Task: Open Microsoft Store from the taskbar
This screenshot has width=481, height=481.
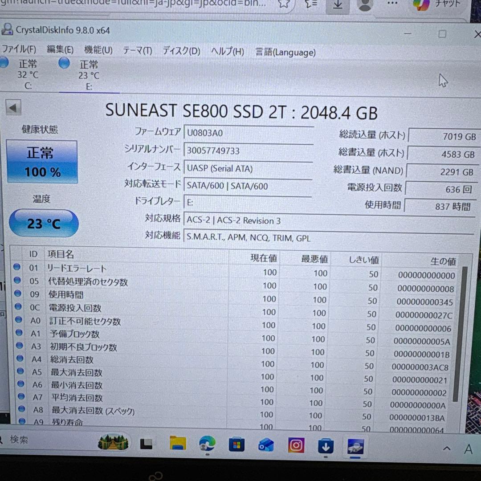Action: [236, 444]
